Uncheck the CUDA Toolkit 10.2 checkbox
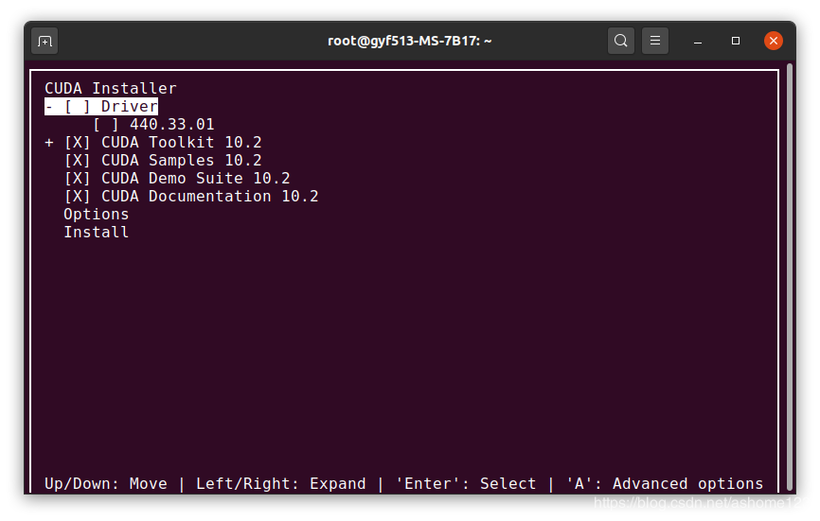 78,143
